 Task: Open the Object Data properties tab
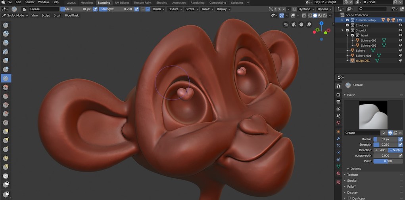pyautogui.click(x=338, y=166)
